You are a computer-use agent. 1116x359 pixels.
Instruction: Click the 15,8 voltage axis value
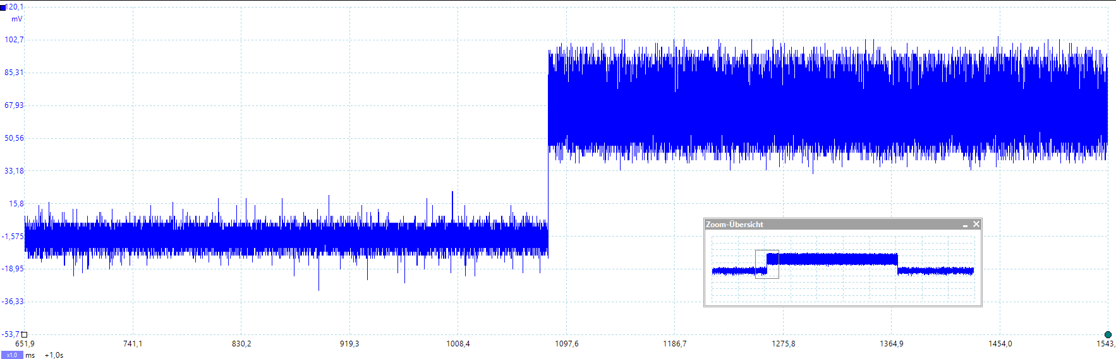point(16,203)
